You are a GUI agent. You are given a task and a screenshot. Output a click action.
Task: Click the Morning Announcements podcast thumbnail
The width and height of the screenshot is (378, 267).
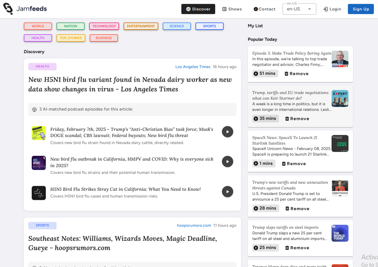[x=39, y=133]
